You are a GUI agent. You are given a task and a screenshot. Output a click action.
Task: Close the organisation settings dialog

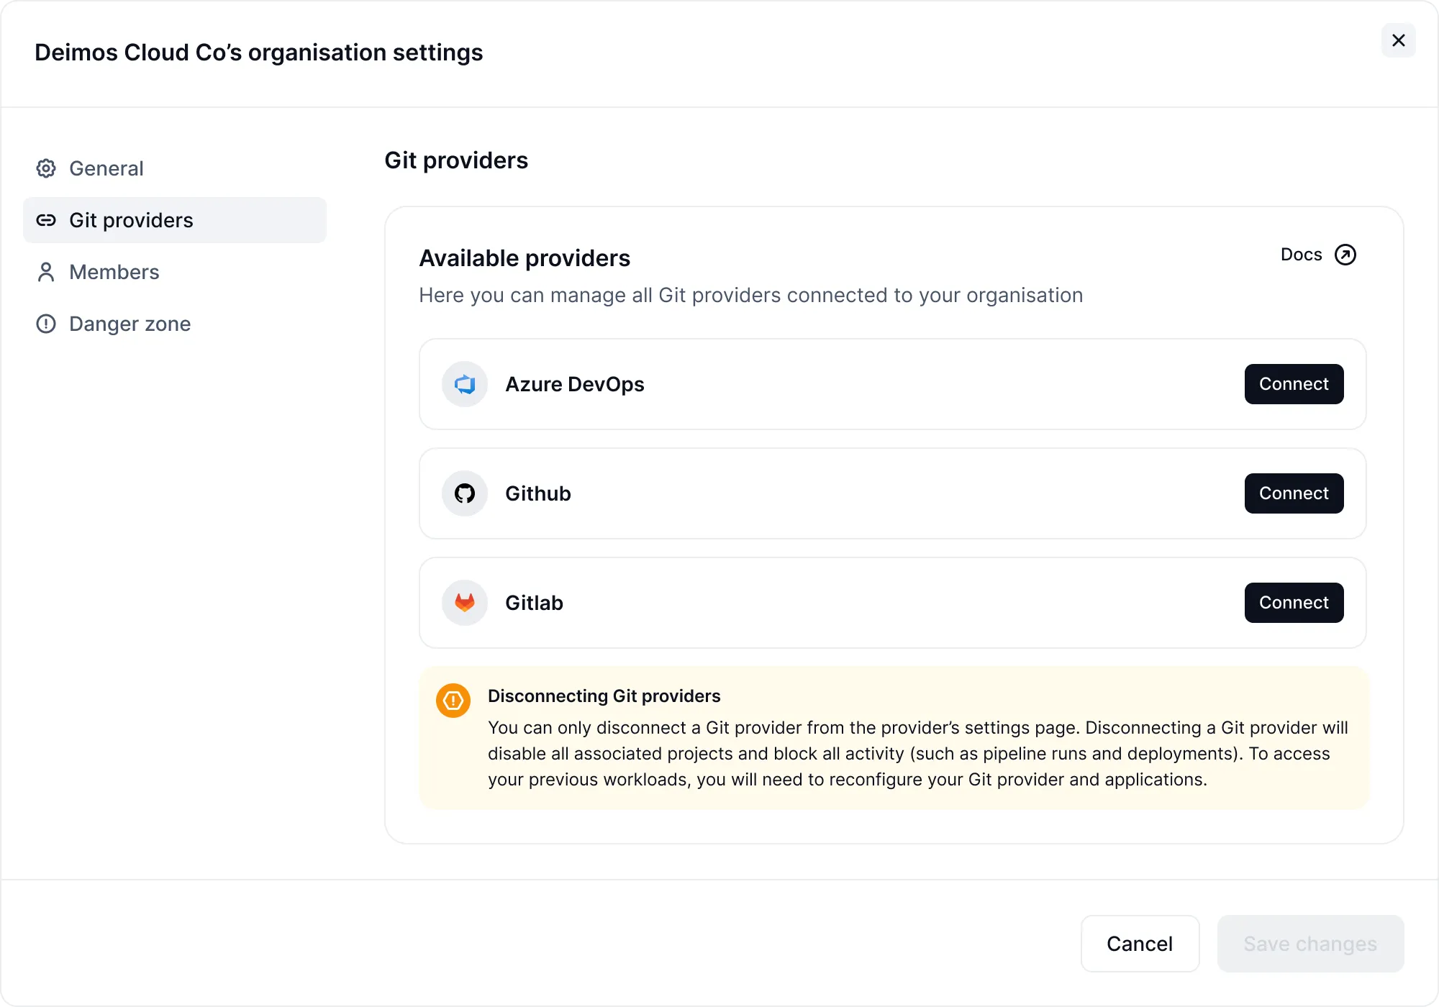[1399, 40]
